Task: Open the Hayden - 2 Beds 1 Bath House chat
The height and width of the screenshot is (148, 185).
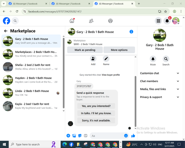Action: (x=31, y=80)
